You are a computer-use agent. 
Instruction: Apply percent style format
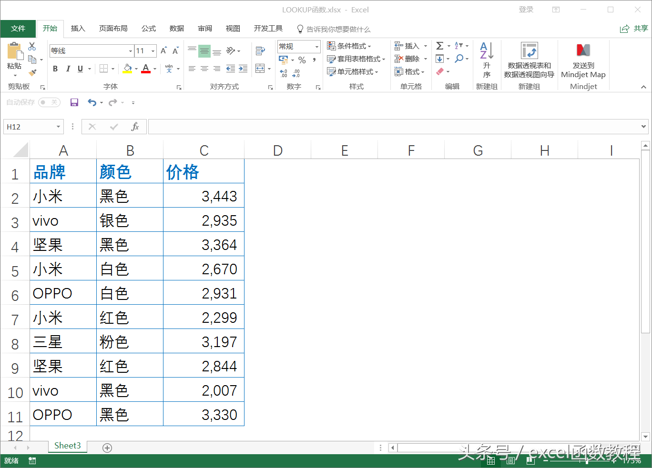pos(302,60)
